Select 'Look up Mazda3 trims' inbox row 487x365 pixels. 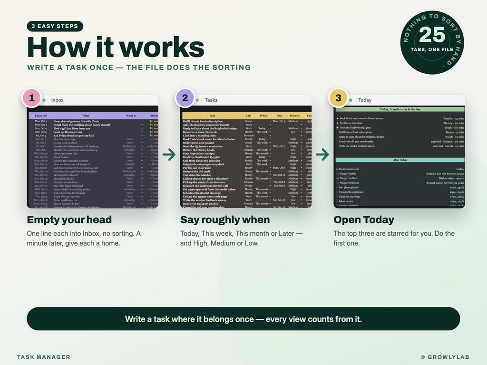pos(68,132)
